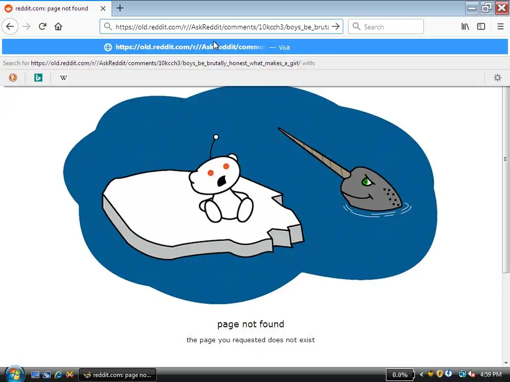Click the yellow security shield tray icon
Screen dimensions: 510x382
click(x=440, y=374)
